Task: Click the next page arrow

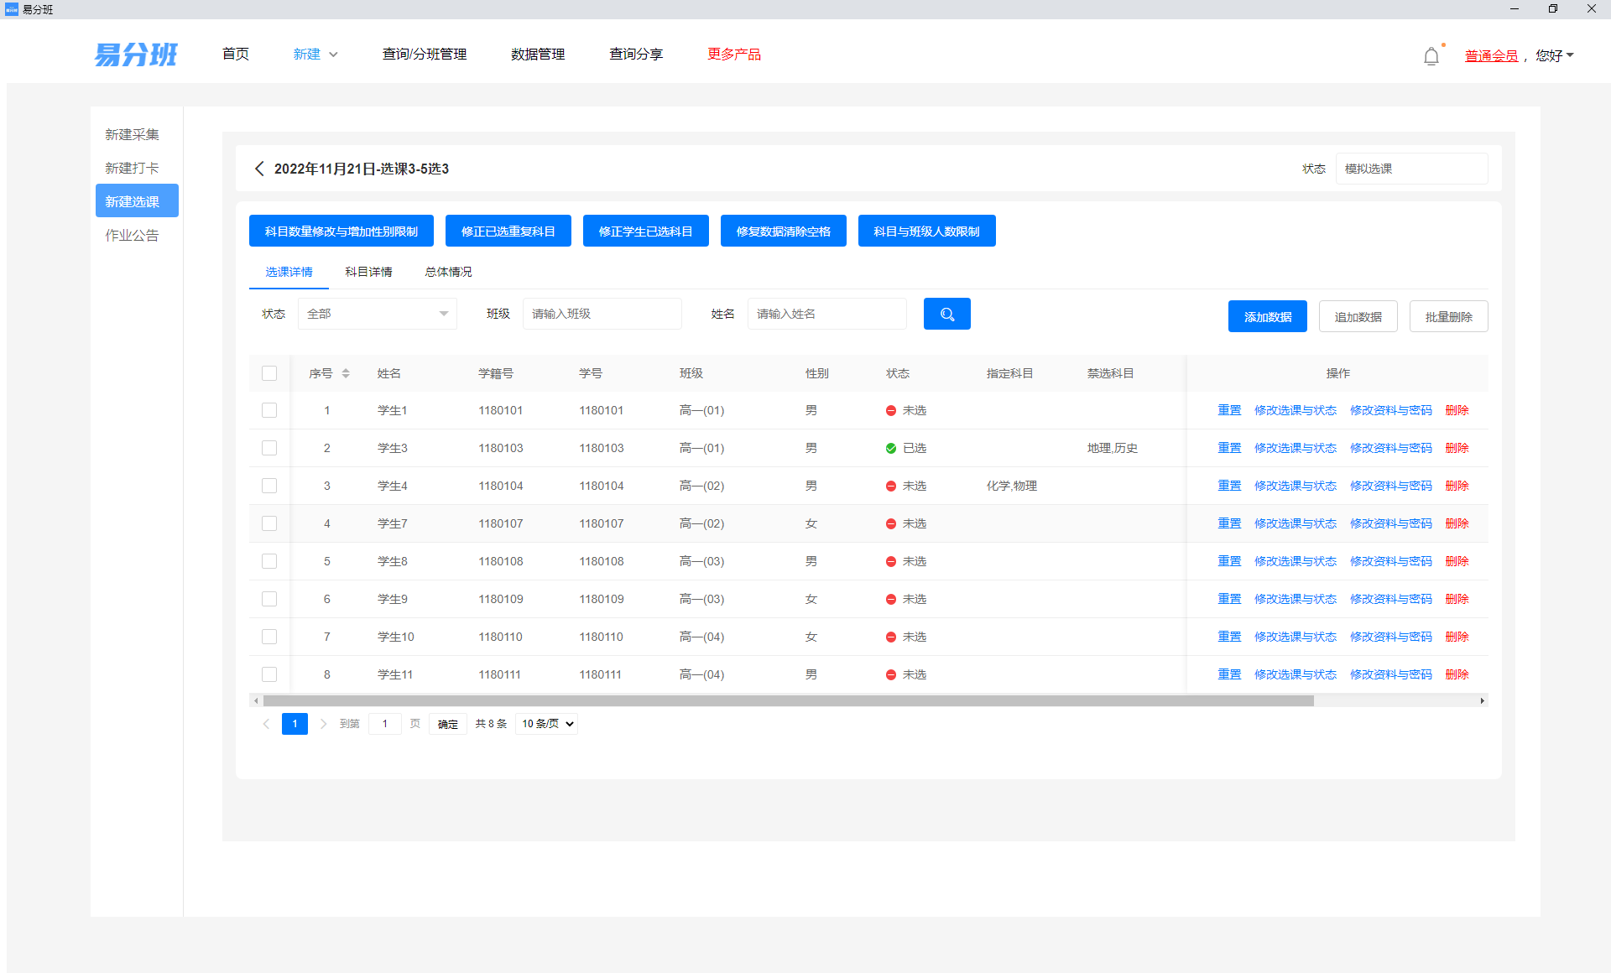Action: pyautogui.click(x=323, y=724)
